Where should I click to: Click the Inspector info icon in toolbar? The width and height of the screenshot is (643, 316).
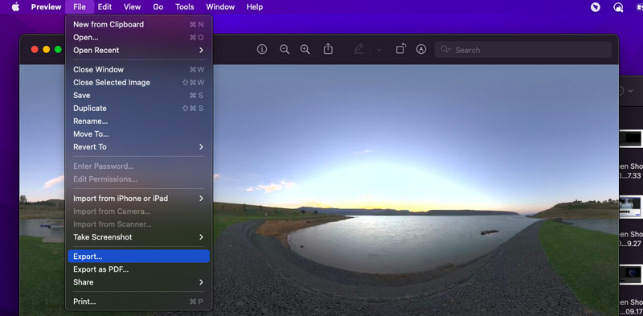pos(262,50)
